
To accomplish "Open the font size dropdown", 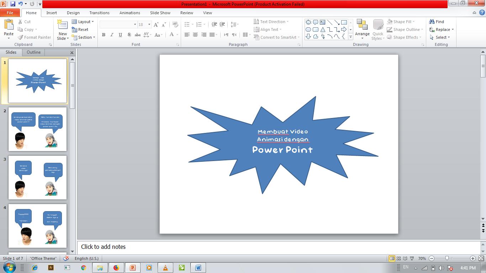I will [x=149, y=25].
